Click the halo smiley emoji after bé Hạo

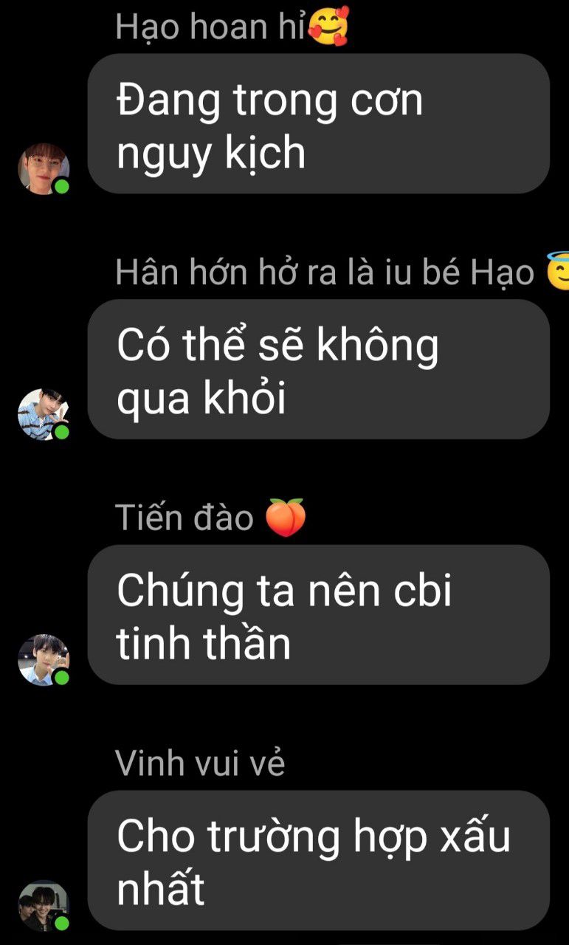pyautogui.click(x=557, y=272)
